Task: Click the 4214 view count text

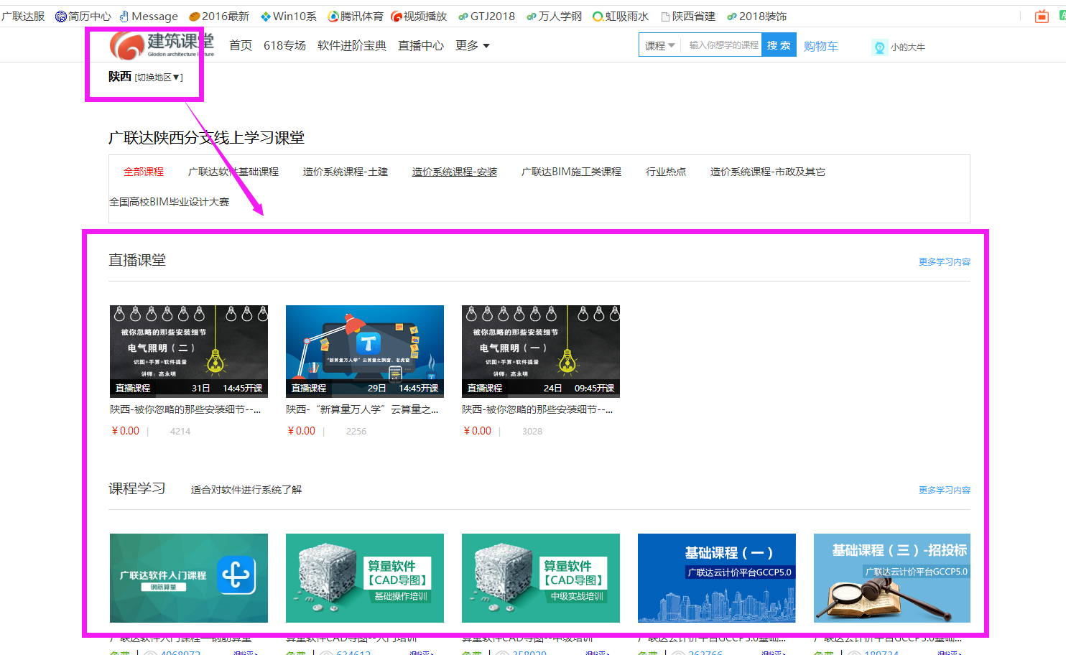Action: 180,432
